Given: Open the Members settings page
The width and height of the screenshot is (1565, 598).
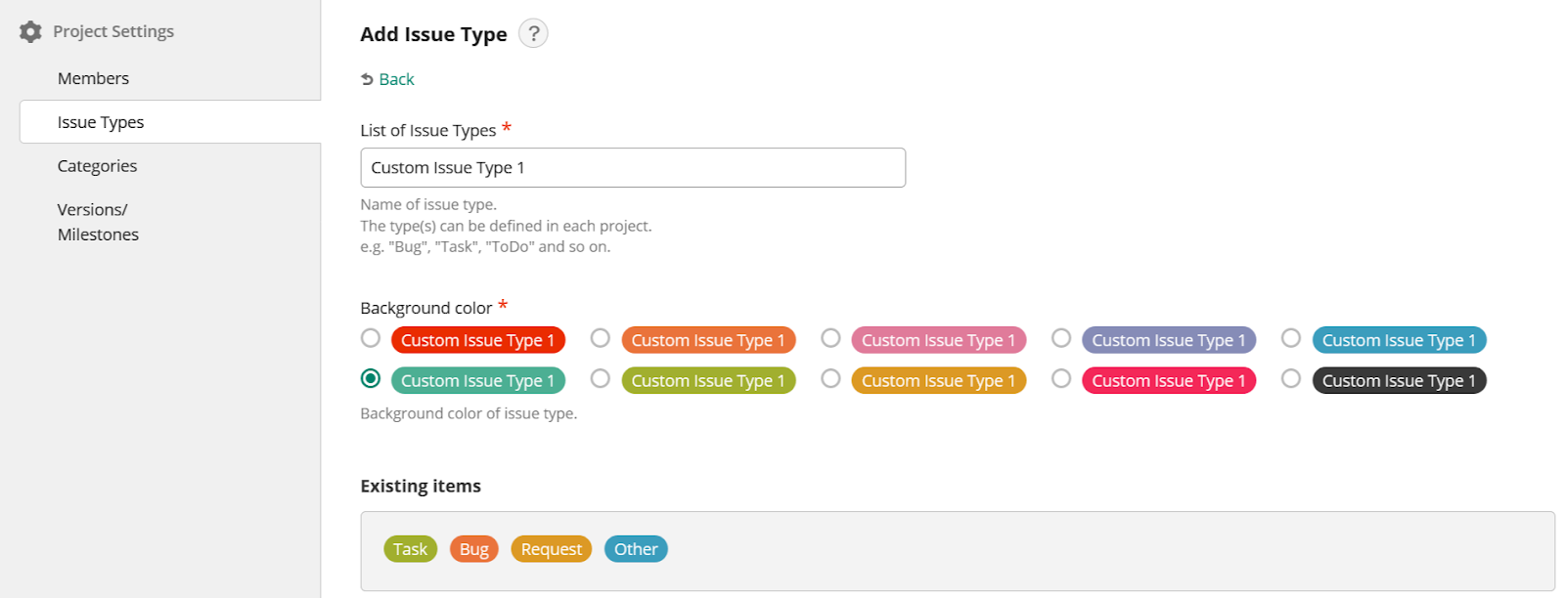Looking at the screenshot, I should 93,78.
